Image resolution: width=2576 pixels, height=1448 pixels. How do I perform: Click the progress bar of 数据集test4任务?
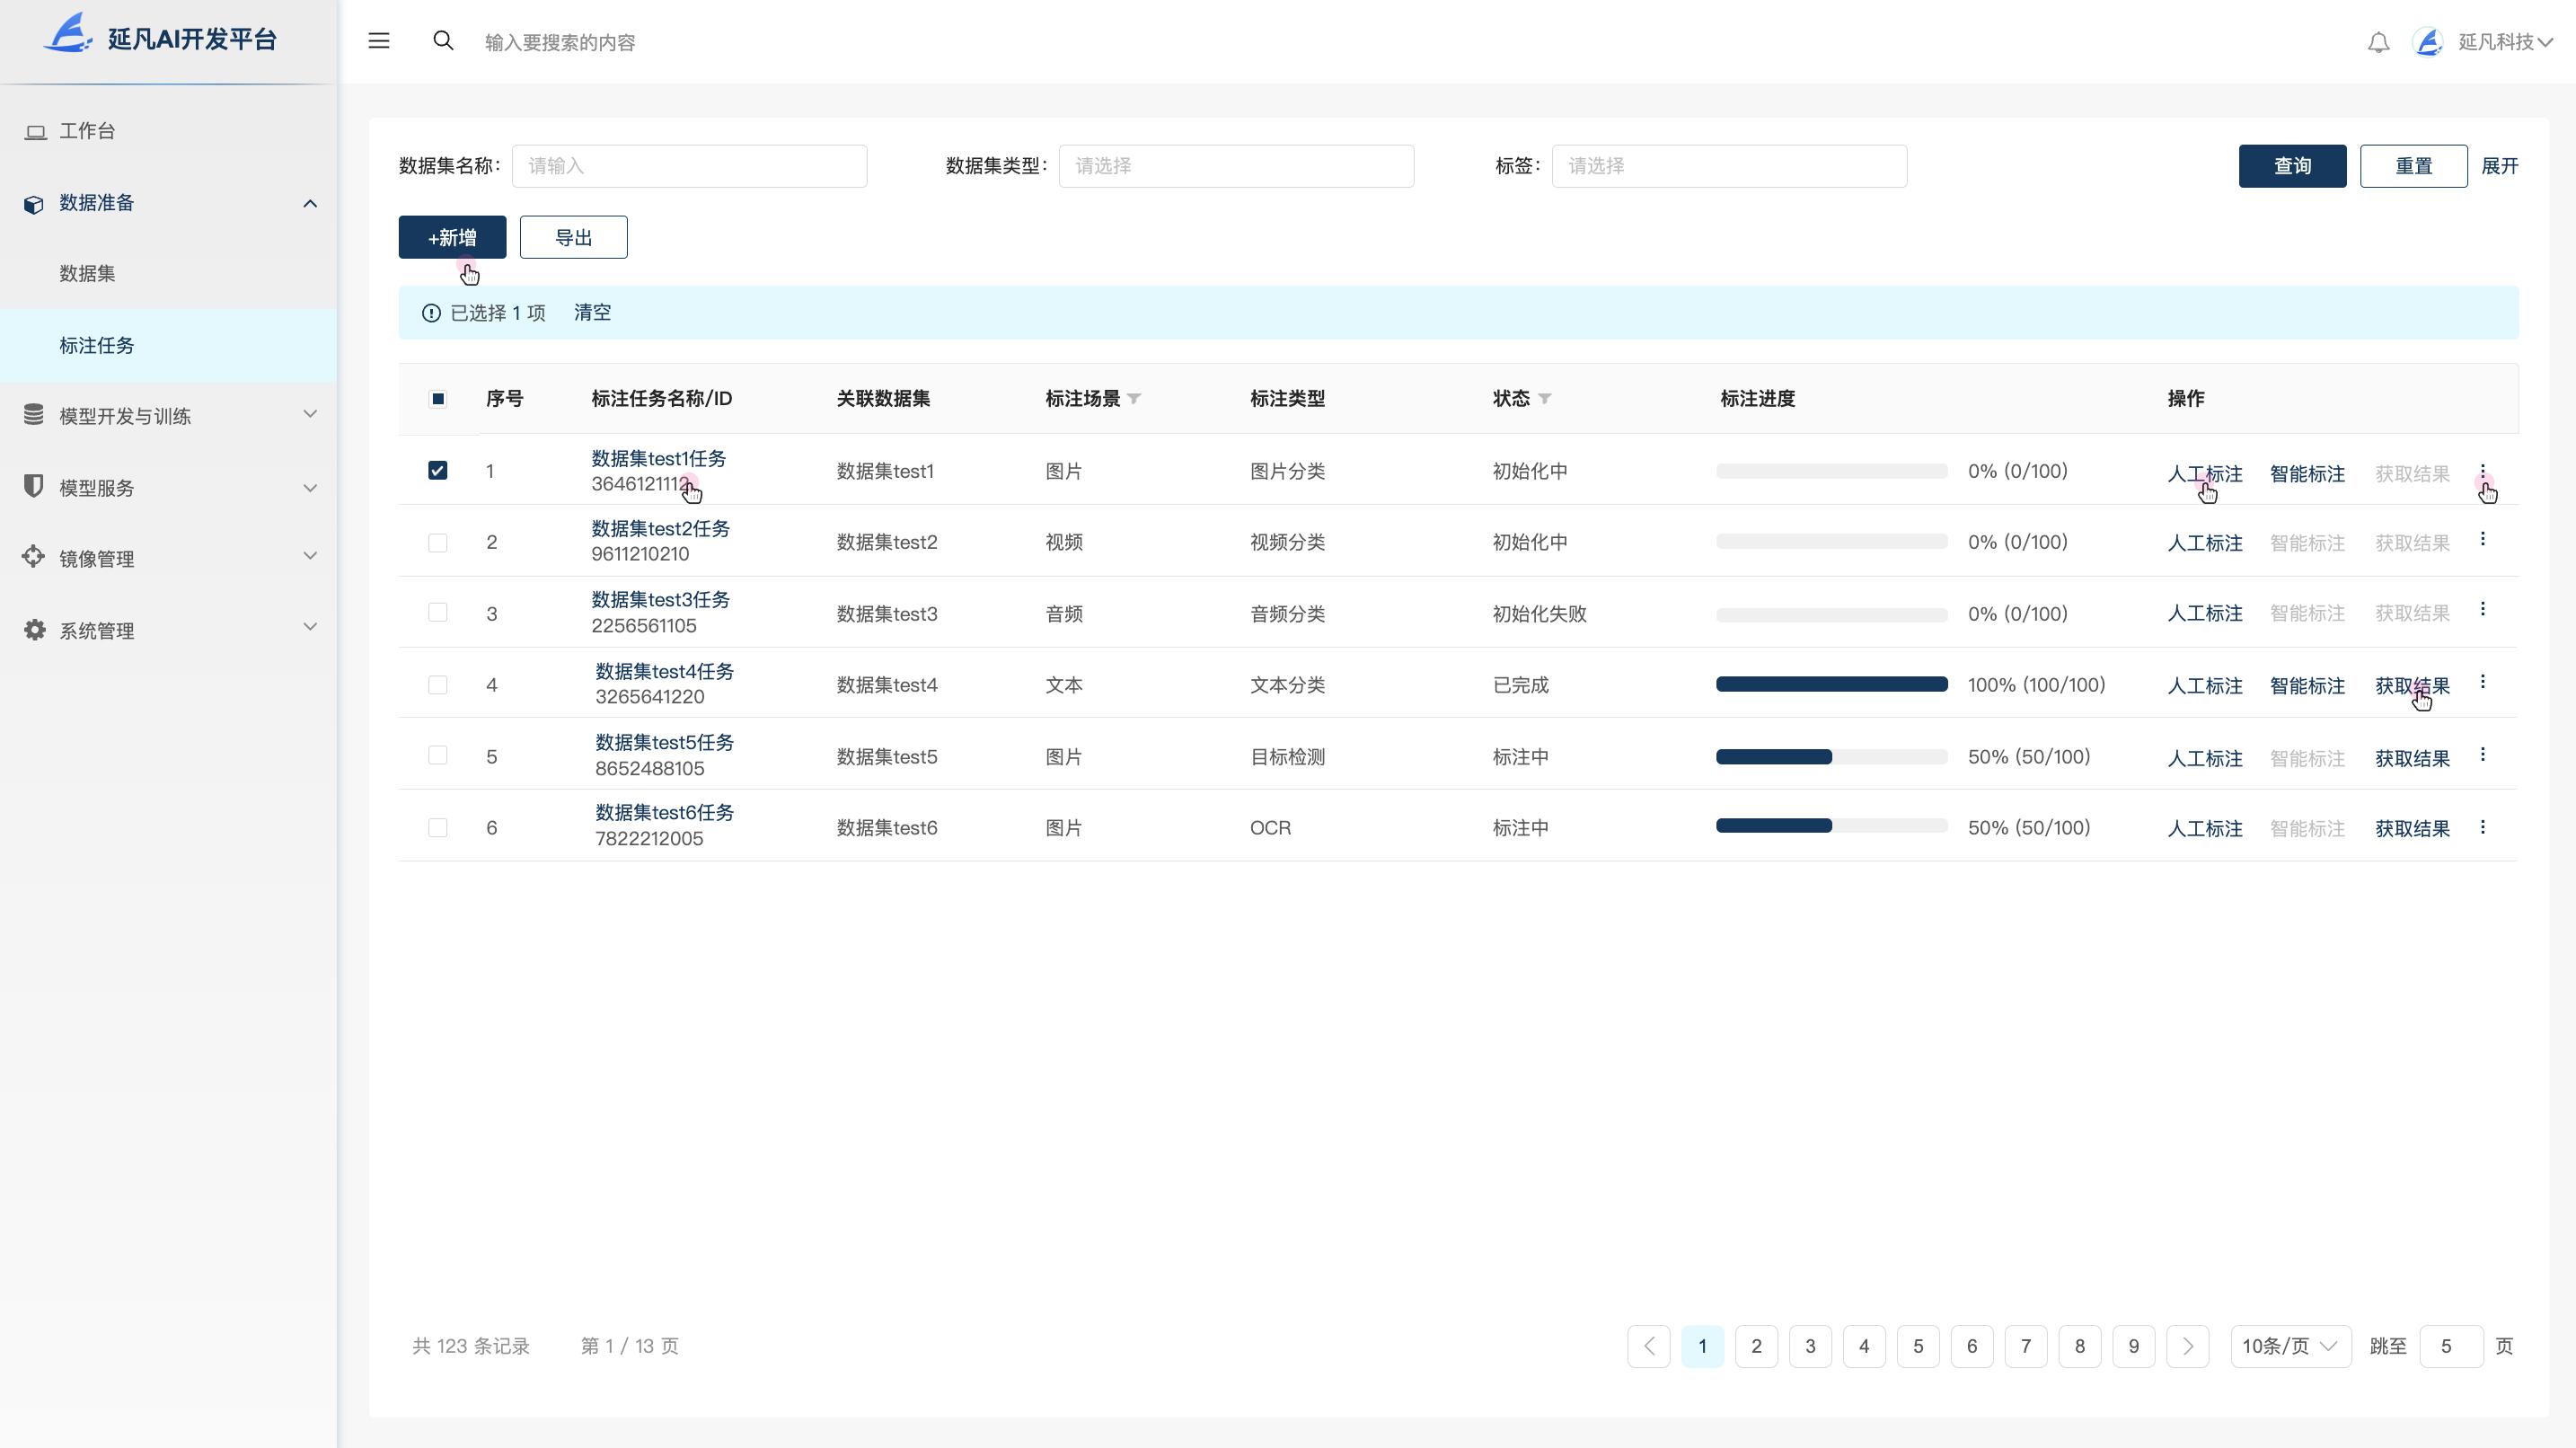[x=1831, y=685]
